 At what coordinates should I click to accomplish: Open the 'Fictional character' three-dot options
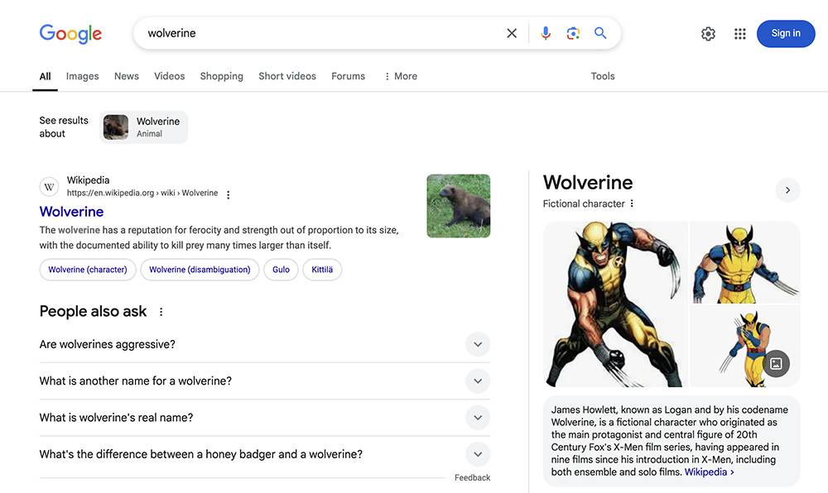[x=631, y=203]
